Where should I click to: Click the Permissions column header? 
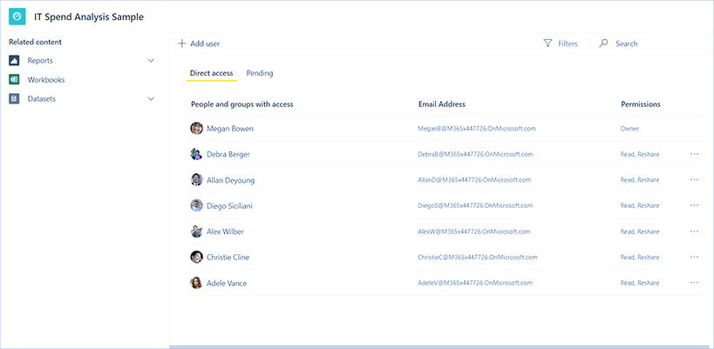click(x=641, y=104)
